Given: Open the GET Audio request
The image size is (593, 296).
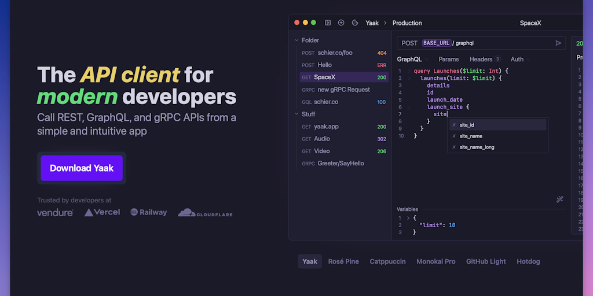Looking at the screenshot, I should pos(343,139).
